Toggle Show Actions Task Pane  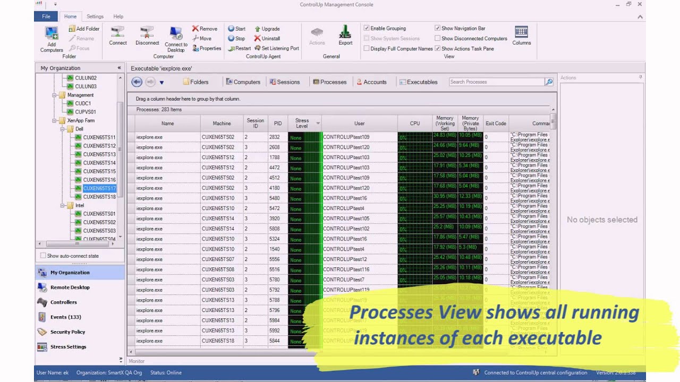437,48
